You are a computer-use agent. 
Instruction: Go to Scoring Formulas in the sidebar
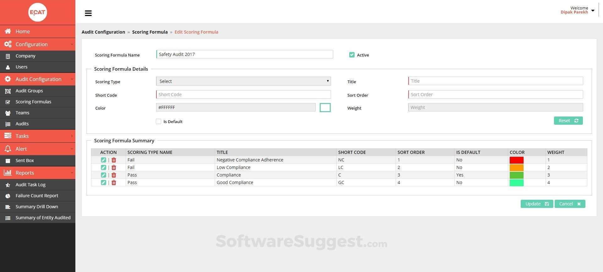38,102
